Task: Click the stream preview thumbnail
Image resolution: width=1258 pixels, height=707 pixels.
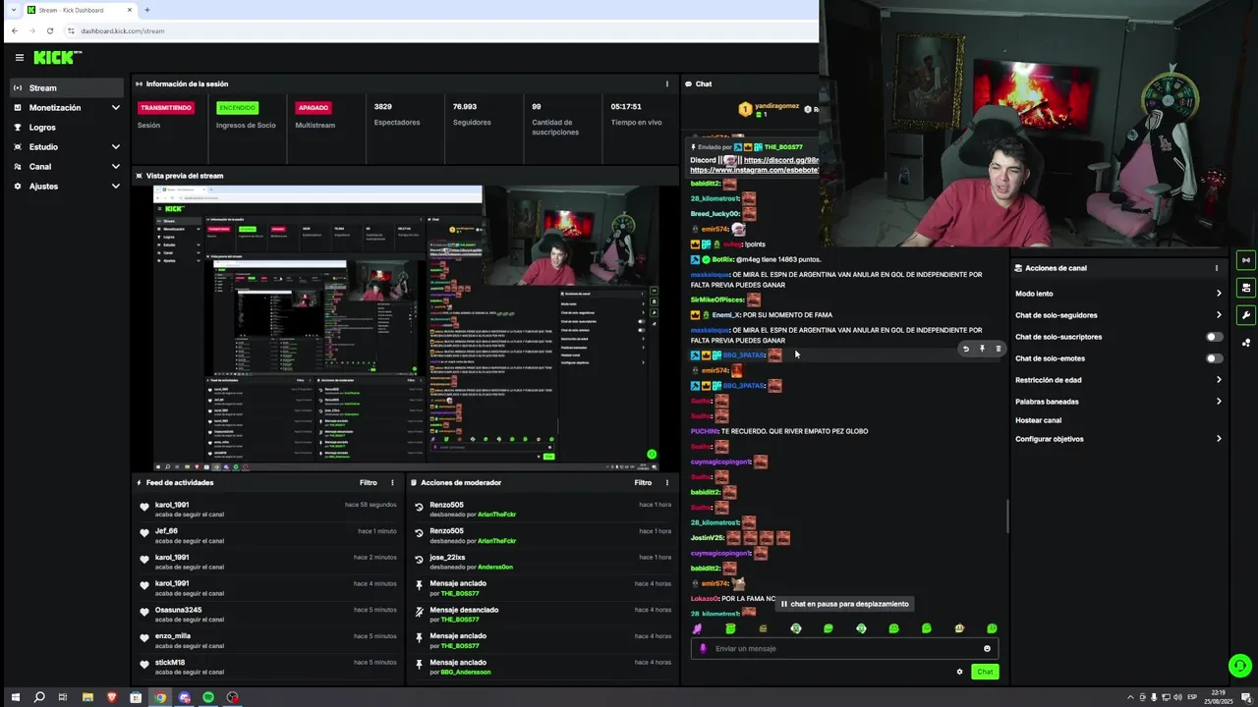Action: point(406,328)
